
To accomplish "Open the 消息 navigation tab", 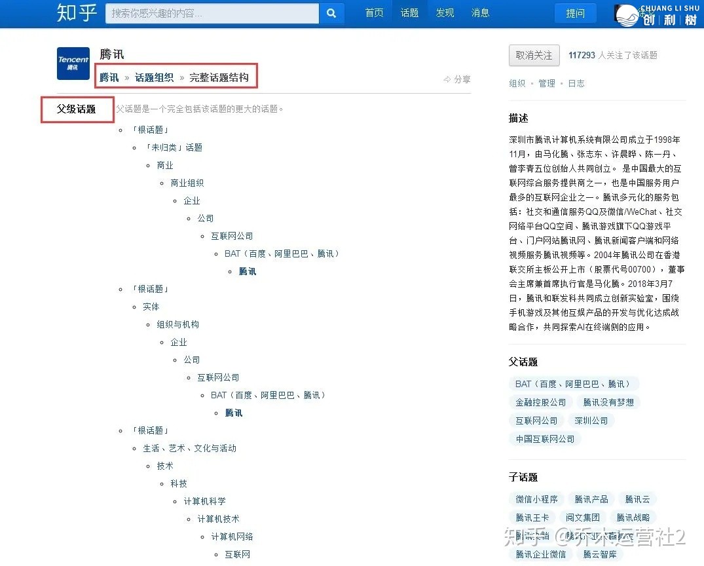I will click(x=481, y=13).
